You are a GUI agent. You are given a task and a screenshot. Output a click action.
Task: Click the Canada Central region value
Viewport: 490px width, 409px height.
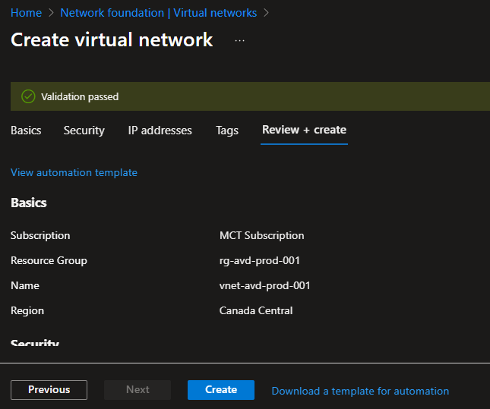pos(256,310)
